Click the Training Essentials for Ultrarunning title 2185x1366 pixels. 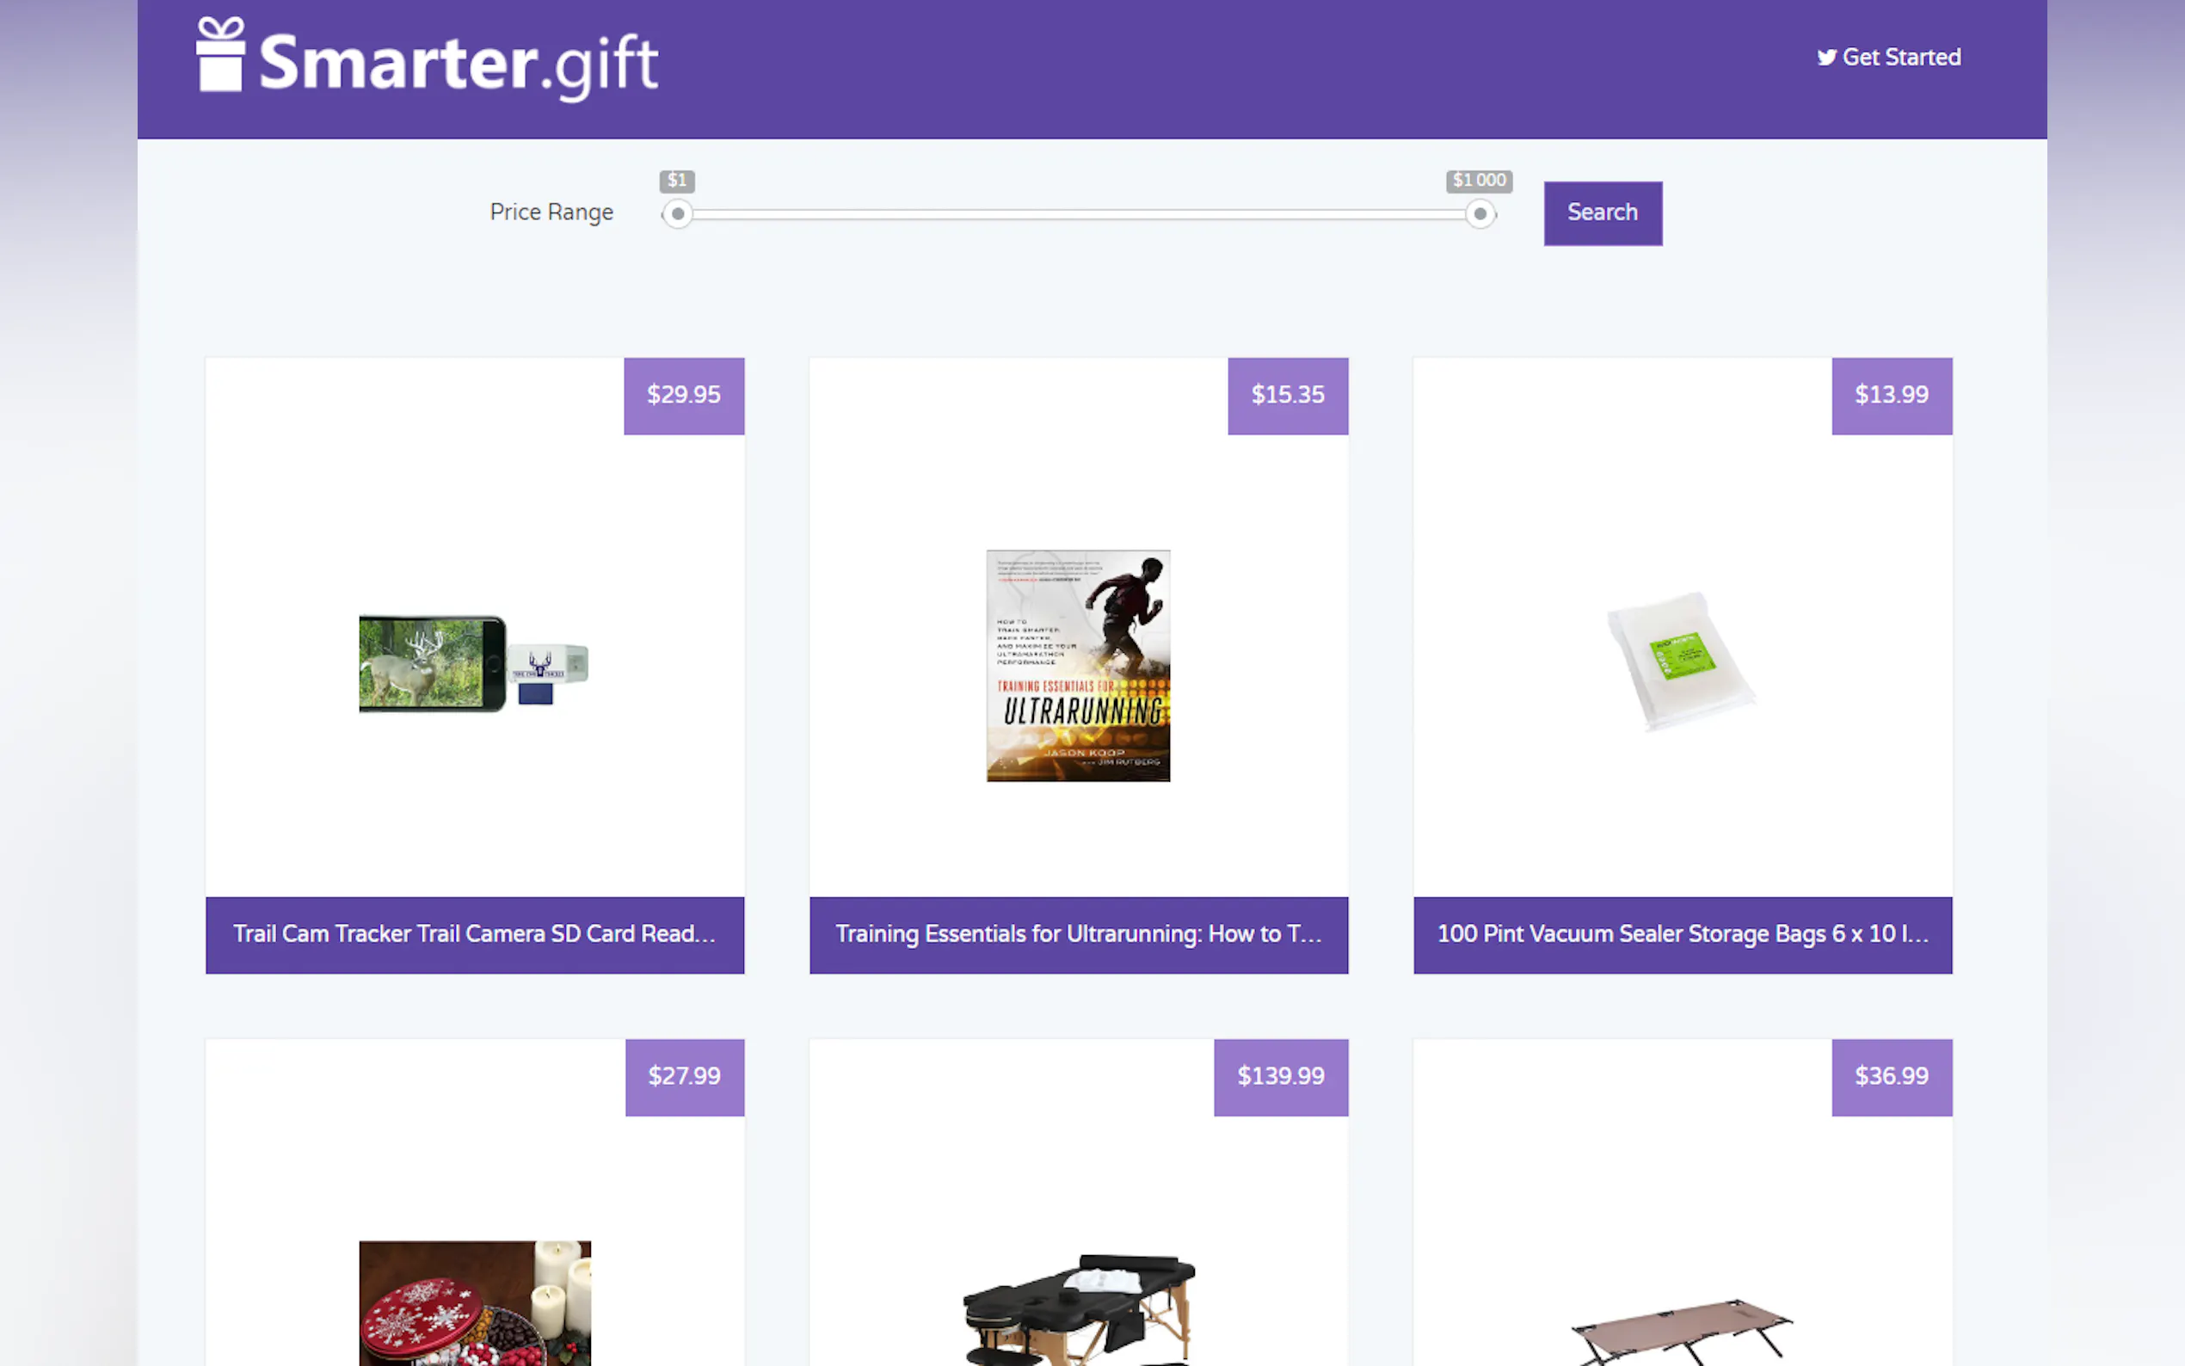pos(1079,934)
